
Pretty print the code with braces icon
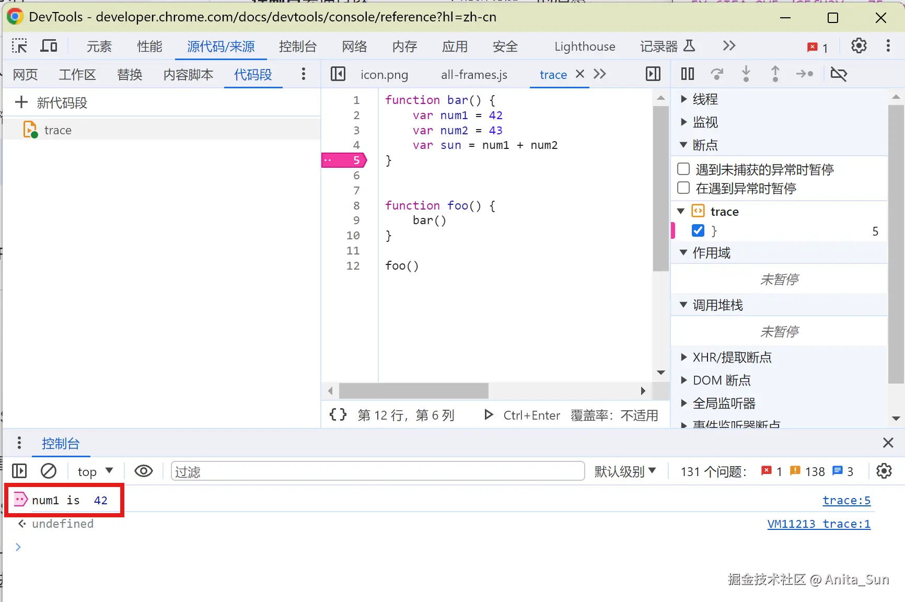pos(338,415)
